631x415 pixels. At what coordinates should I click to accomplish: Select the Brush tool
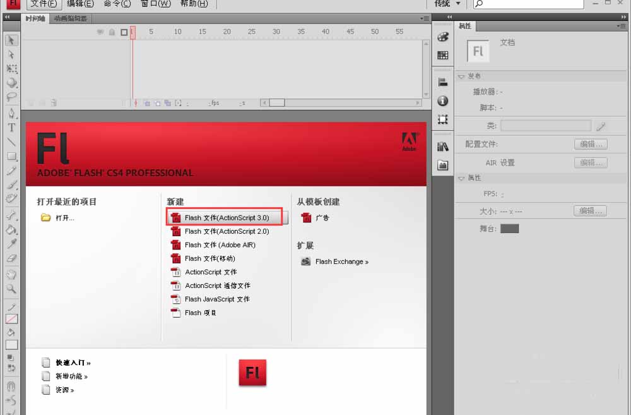tap(11, 184)
